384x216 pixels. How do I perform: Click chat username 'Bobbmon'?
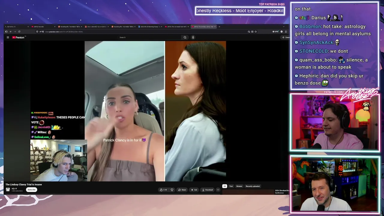[310, 26]
